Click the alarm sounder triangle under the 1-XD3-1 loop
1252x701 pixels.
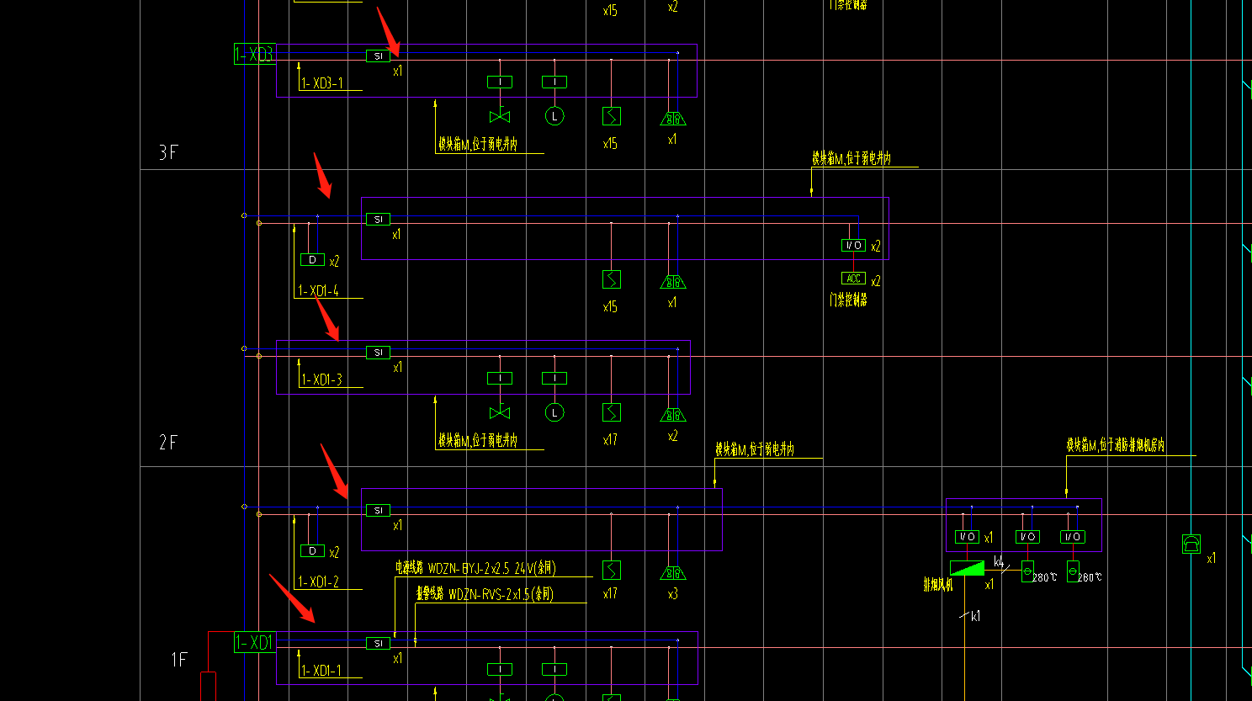point(673,119)
